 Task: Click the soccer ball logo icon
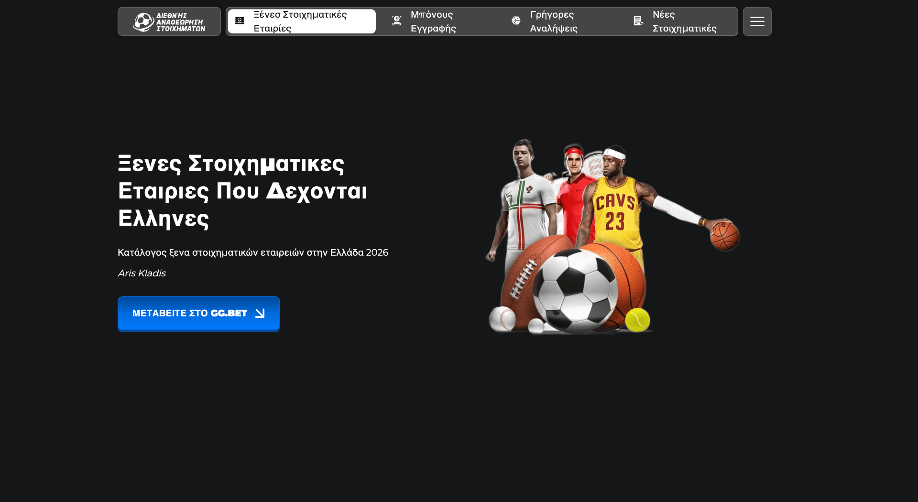(143, 22)
